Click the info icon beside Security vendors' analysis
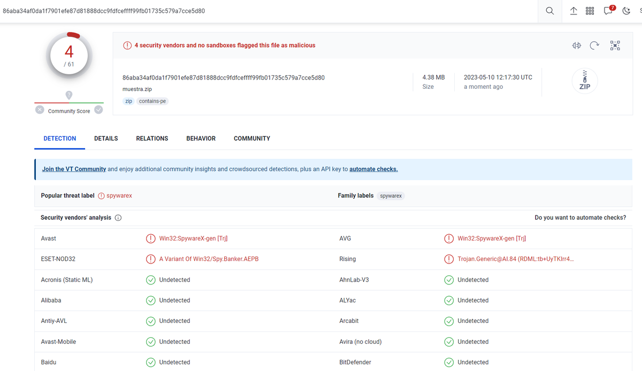This screenshot has height=371, width=642. tap(118, 218)
